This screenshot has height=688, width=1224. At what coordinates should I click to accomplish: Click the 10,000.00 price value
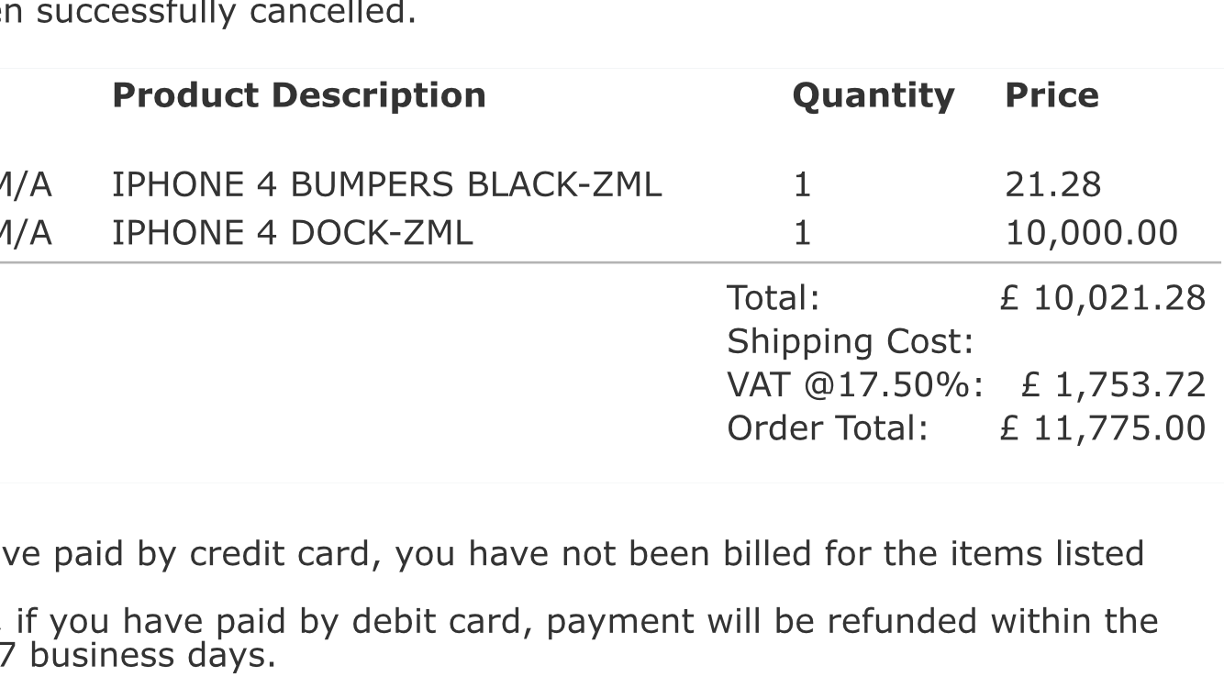[x=1092, y=234]
